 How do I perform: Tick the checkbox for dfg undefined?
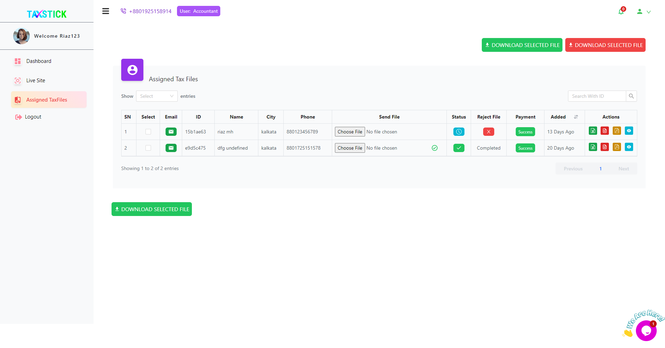click(148, 148)
